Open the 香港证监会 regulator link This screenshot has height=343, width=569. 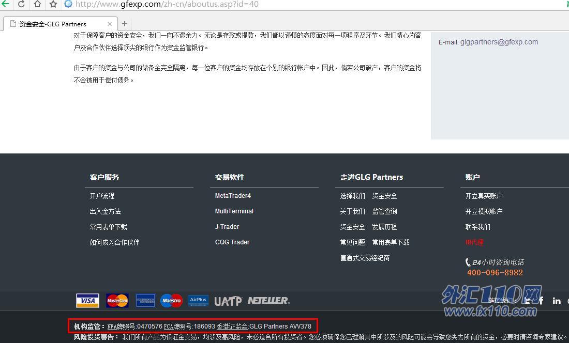pos(232,326)
